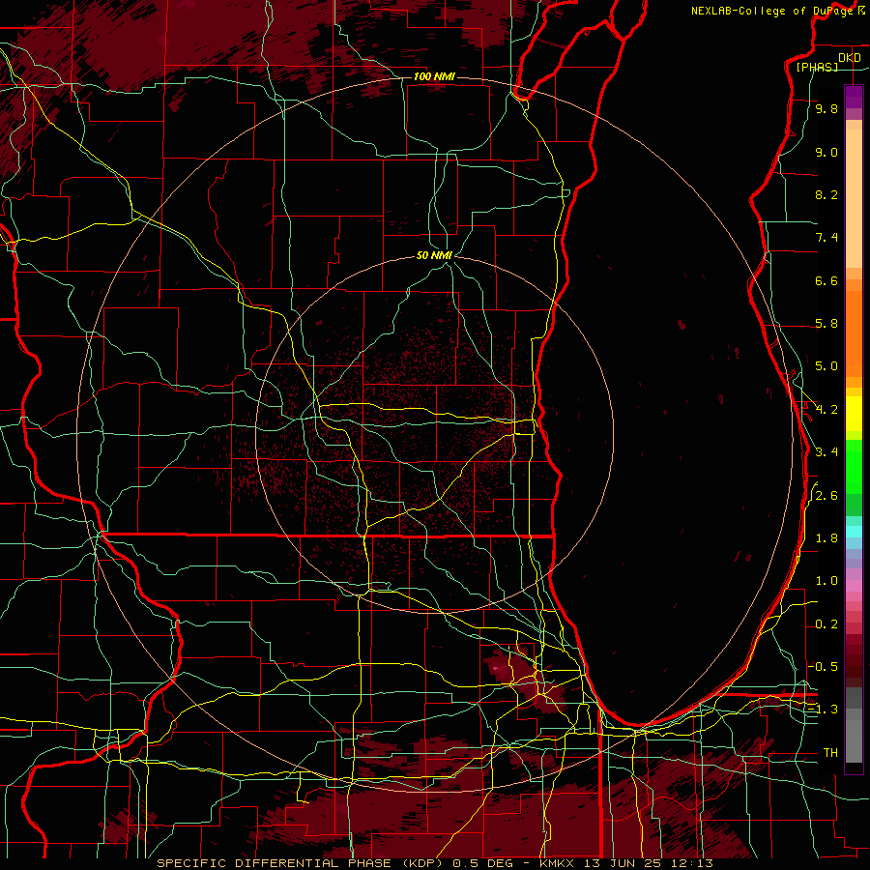
Task: Click the TH label on the scale
Action: [830, 752]
